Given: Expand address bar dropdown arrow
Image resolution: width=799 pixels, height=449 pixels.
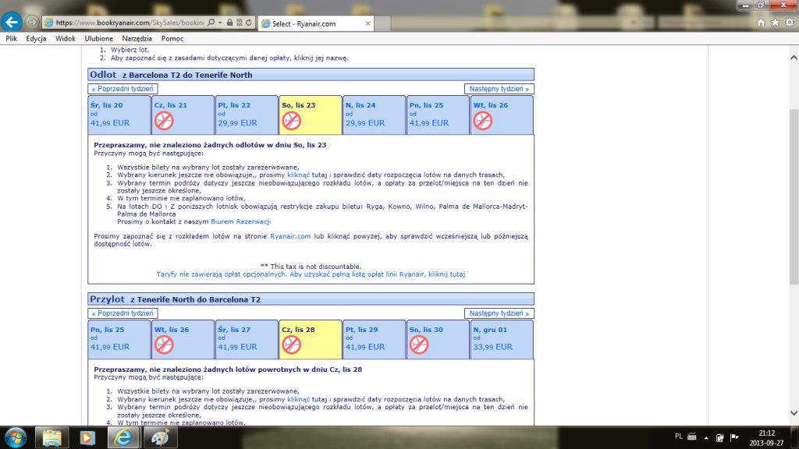Looking at the screenshot, I should (220, 23).
